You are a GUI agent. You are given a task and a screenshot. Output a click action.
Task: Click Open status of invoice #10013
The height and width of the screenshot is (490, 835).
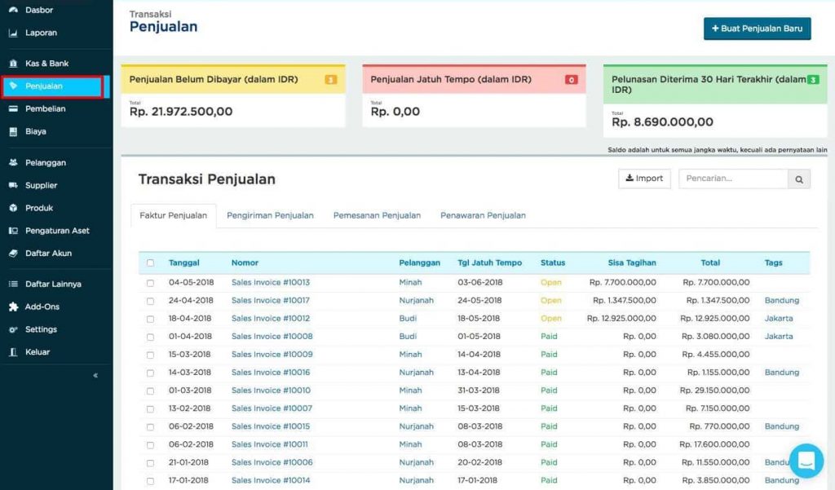tap(551, 282)
